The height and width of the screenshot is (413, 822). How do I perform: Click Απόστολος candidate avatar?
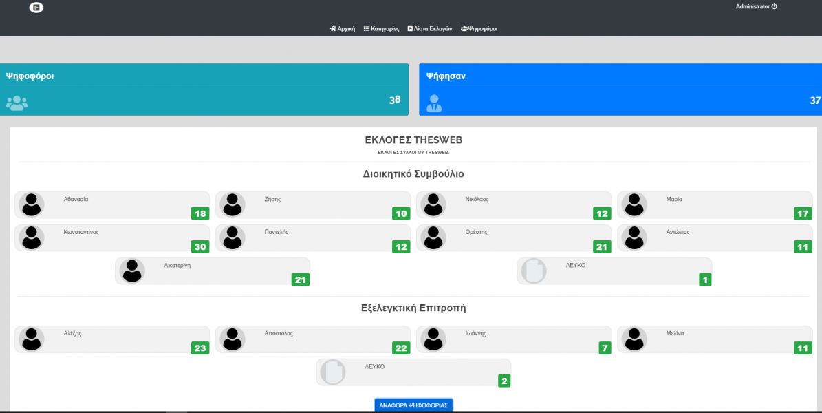(230, 339)
